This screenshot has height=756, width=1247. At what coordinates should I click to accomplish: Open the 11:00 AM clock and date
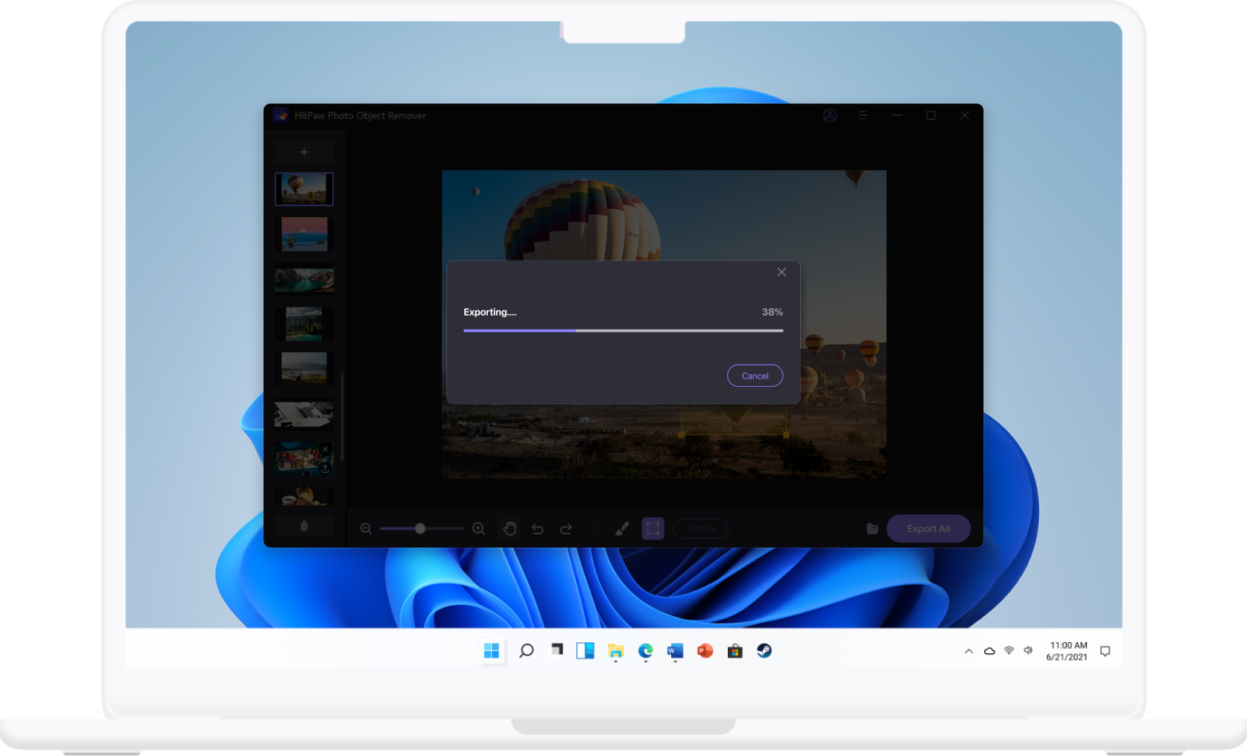tap(1067, 651)
